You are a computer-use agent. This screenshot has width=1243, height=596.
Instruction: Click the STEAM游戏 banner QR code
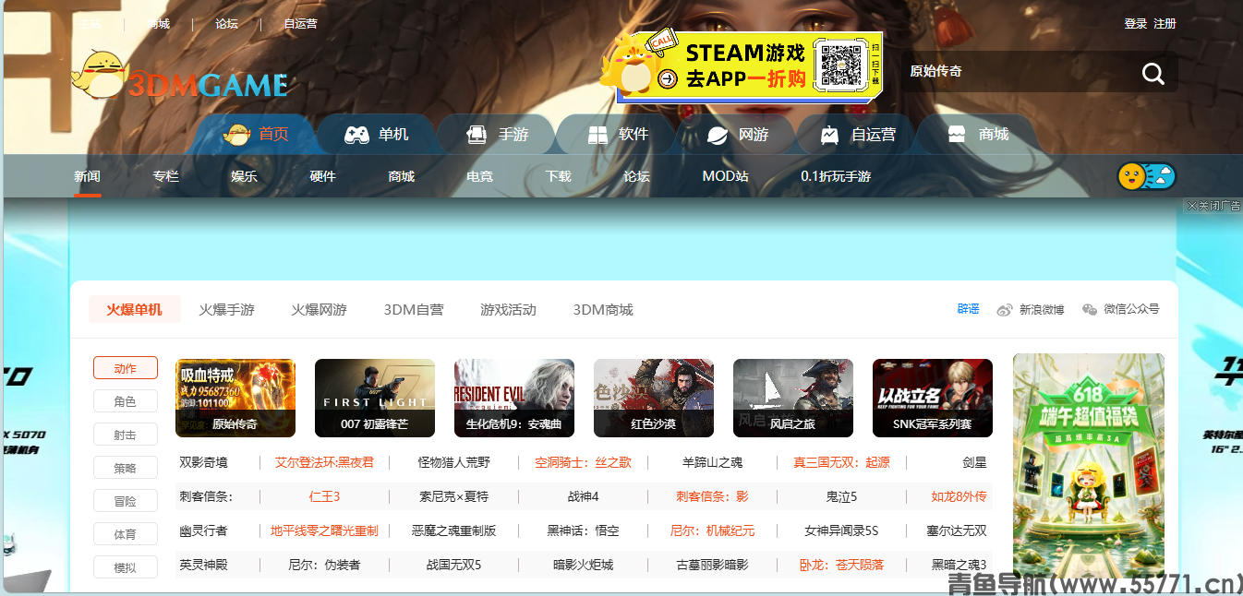[x=840, y=65]
